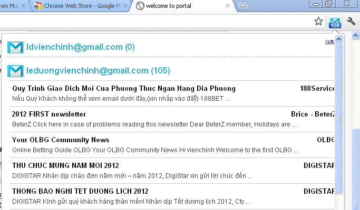Image resolution: width=360 pixels, height=210 pixels.
Task: Close the Chrome Web Store tab
Action: [x=125, y=6]
